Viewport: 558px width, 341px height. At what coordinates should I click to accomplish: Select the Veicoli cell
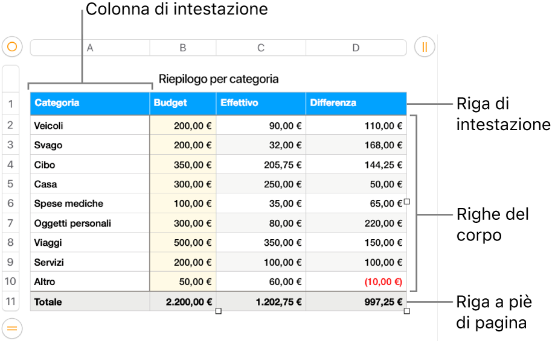[x=90, y=125]
